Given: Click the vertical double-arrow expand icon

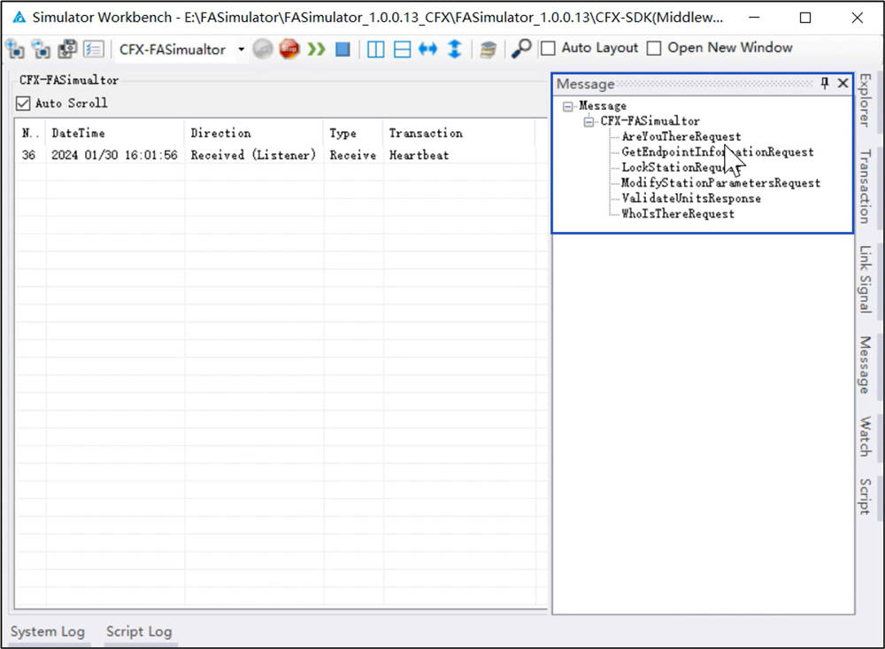Looking at the screenshot, I should click(454, 50).
